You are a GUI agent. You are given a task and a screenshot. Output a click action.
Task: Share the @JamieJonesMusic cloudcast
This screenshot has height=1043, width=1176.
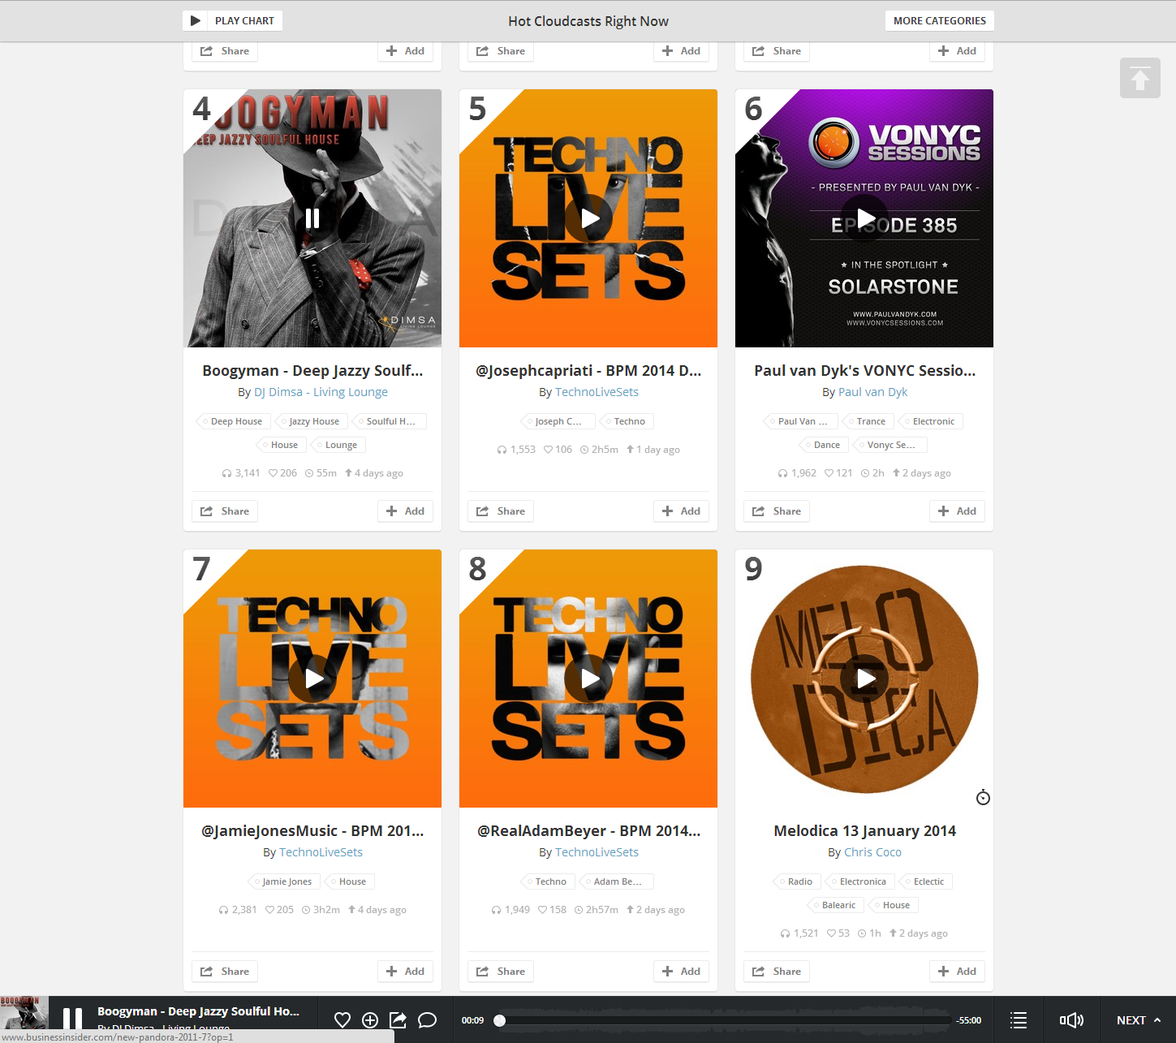[225, 972]
